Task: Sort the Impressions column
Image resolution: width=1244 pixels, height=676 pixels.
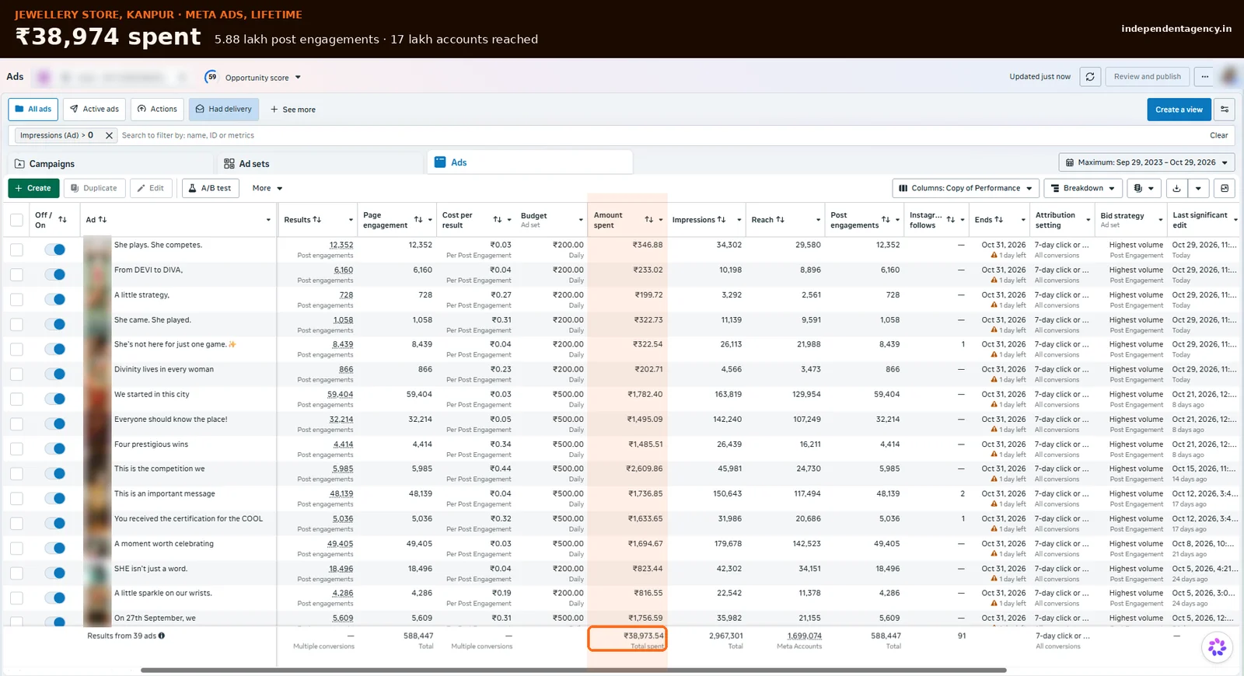Action: click(722, 220)
